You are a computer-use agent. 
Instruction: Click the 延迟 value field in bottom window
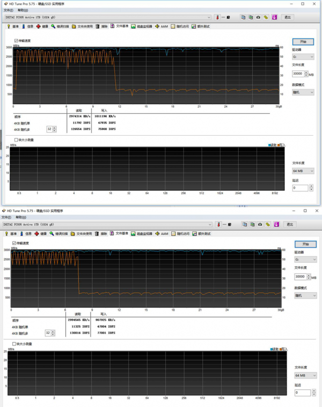click(301, 393)
